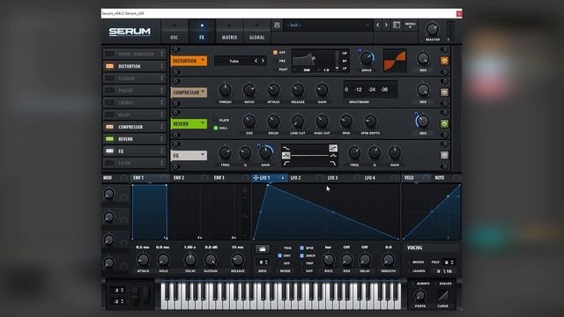This screenshot has width=564, height=317.
Task: Go to next preset arrow
Action: pos(386,26)
